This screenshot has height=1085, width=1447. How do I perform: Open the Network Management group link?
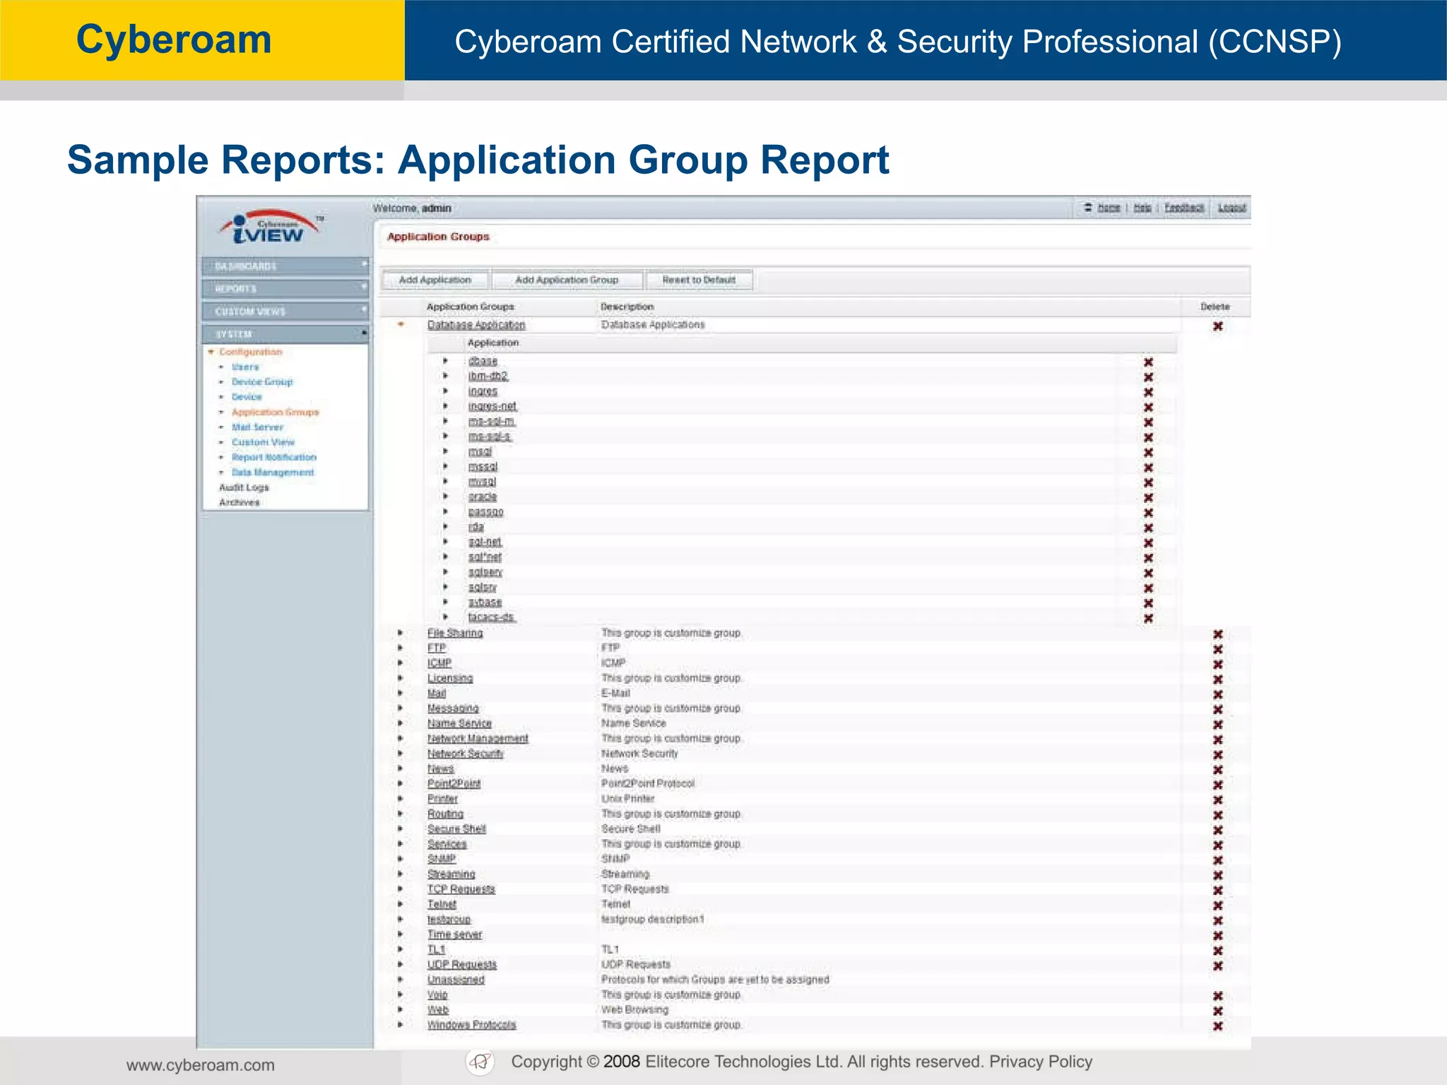coord(478,739)
